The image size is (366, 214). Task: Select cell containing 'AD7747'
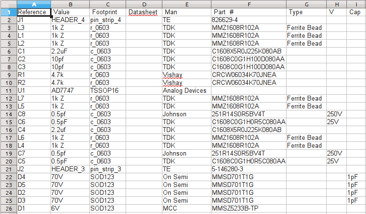(70, 91)
